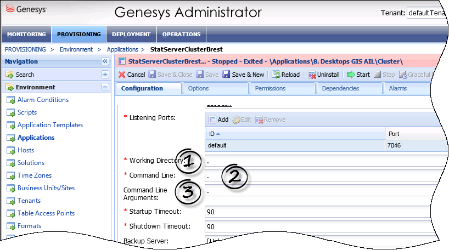The width and height of the screenshot is (449, 250).
Task: Add a new listening port
Action: pos(218,120)
